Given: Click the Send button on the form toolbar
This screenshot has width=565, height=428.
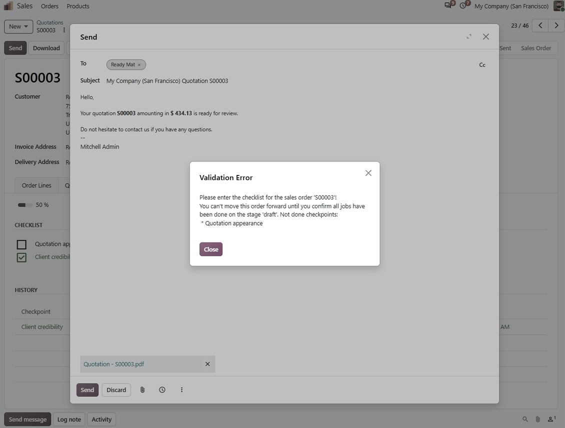Looking at the screenshot, I should point(15,48).
